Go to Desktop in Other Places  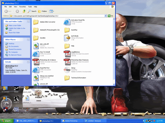pos(11,44)
